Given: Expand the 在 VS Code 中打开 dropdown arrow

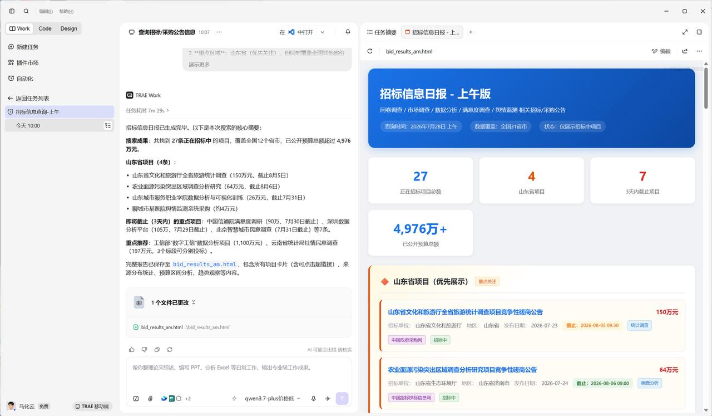Looking at the screenshot, I should pos(322,32).
